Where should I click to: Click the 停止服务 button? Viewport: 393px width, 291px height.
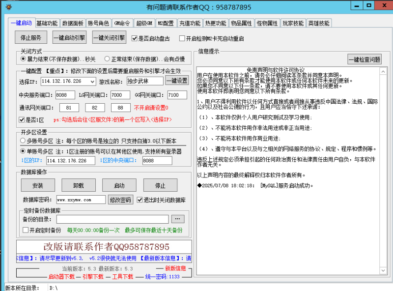[31, 37]
